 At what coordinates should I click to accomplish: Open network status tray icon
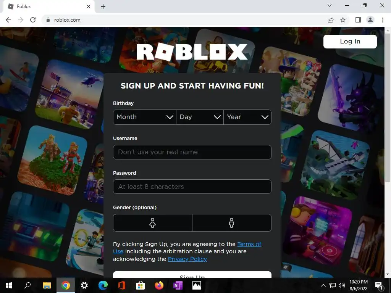[x=333, y=285]
